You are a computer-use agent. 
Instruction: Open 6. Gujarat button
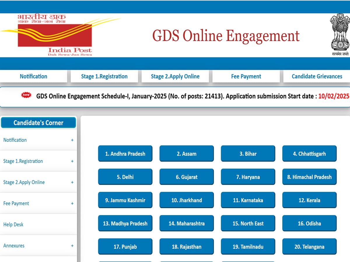pos(187,177)
